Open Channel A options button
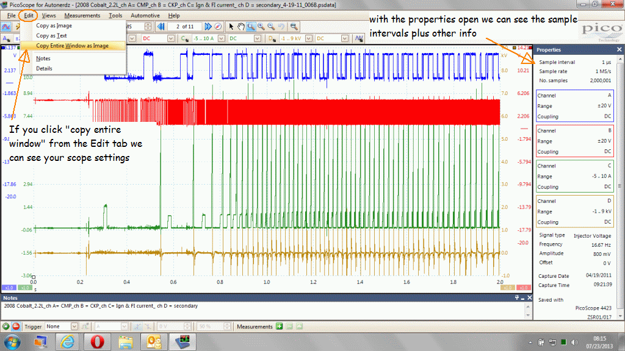Image resolution: width=625 pixels, height=351 pixels. [6, 38]
